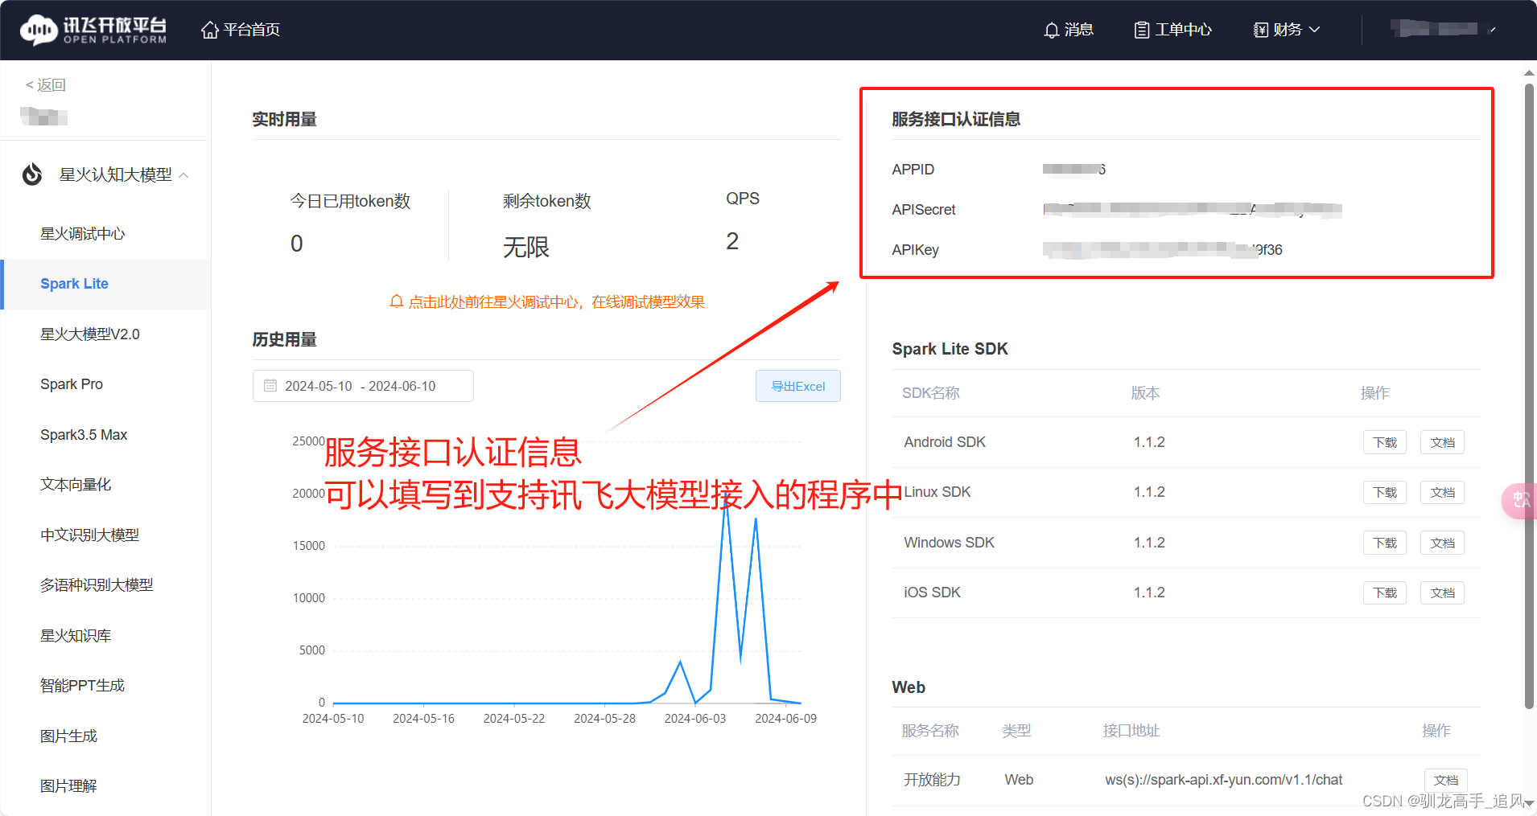Open 图片生成 sidebar item
This screenshot has height=816, width=1537.
coord(68,736)
